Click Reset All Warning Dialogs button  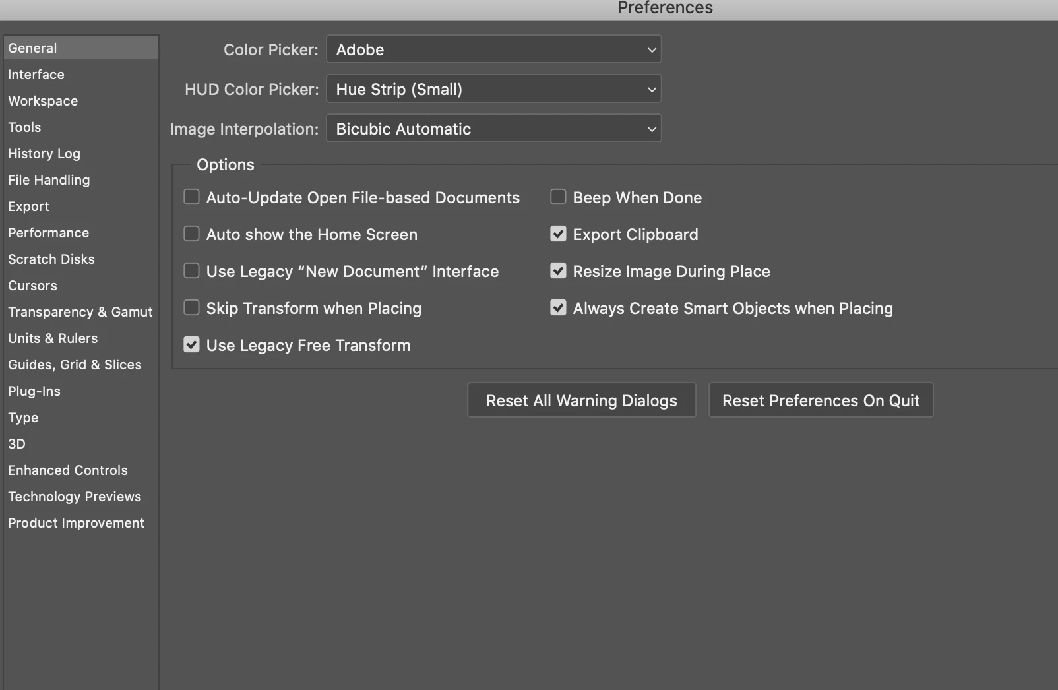581,400
